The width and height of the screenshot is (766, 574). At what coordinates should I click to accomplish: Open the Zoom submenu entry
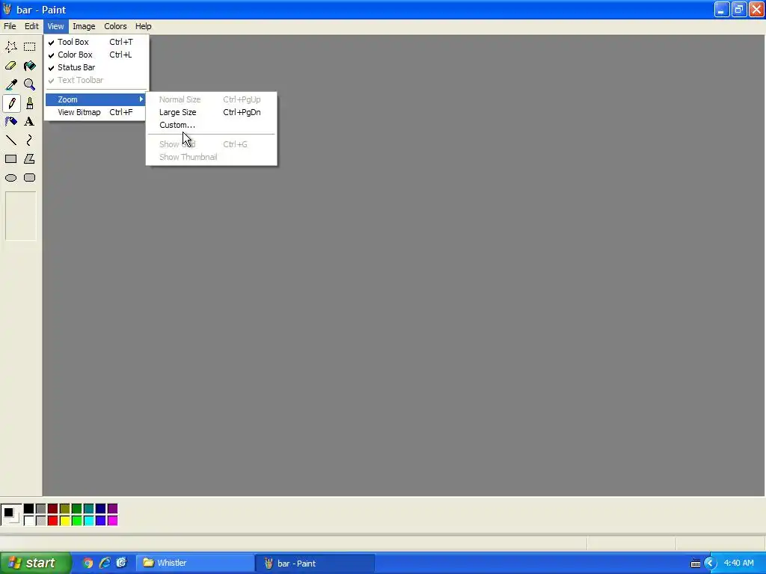(96, 99)
